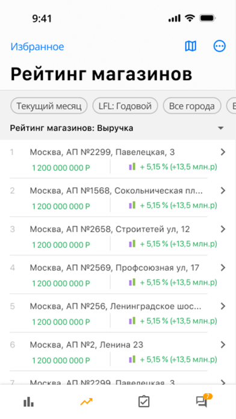Select store Москва, АП №2299, Павелецкая, 3 row 1
This screenshot has width=236, height=419.
click(102, 152)
